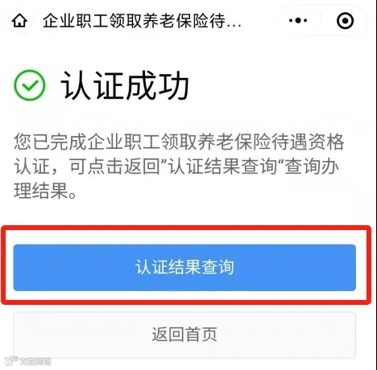This screenshot has width=377, height=370.
Task: Close the mini program via circle target icon
Action: click(345, 21)
